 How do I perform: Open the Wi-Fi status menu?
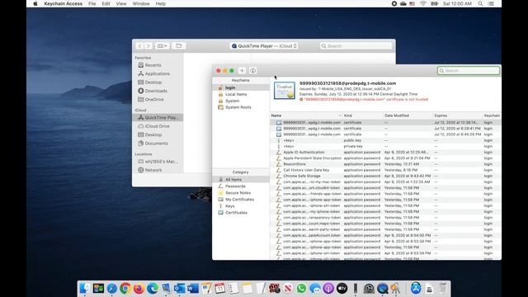tap(423, 3)
